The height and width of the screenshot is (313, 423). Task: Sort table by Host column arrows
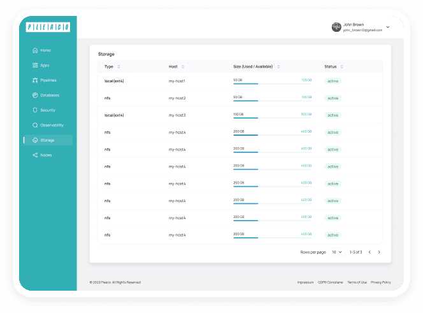(x=183, y=67)
